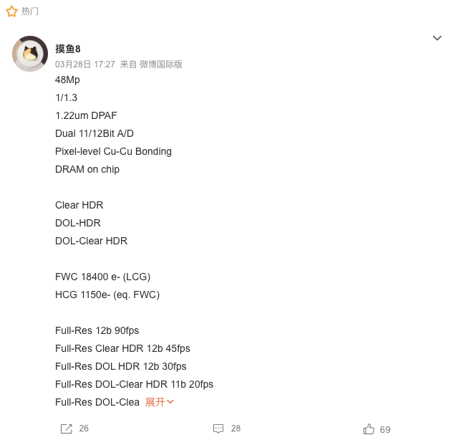This screenshot has width=453, height=440.
Task: Click the "DRAM on chip" text line
Action: (87, 169)
